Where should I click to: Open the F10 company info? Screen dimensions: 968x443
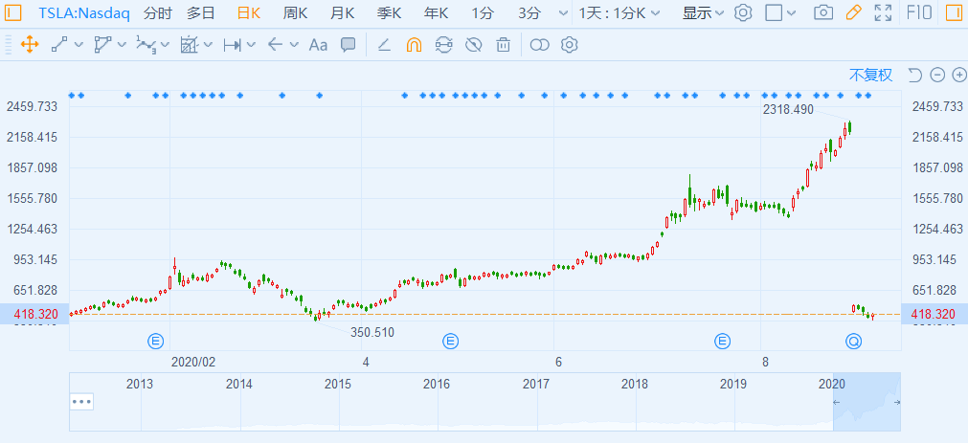920,12
